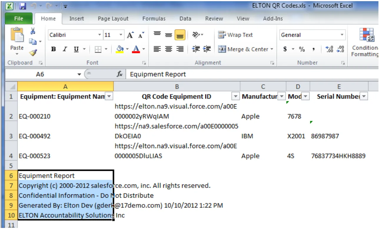Click the Cut scissors icon
379x230 pixels.
coord(33,31)
